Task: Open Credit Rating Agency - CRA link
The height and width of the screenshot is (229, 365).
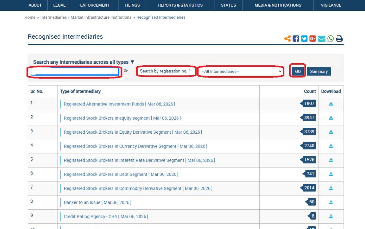Action: pyautogui.click(x=106, y=217)
